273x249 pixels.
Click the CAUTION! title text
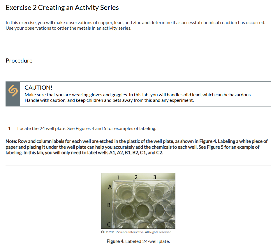[x=38, y=88]
